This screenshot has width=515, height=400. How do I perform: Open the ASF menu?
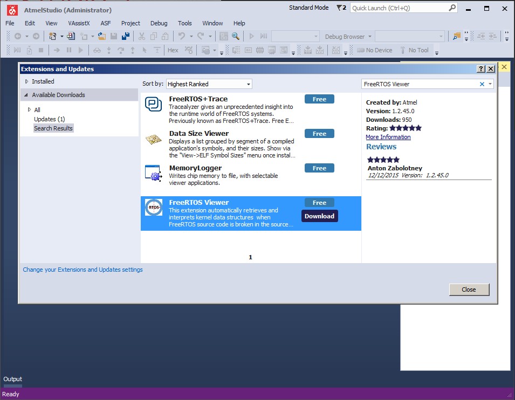coord(106,23)
